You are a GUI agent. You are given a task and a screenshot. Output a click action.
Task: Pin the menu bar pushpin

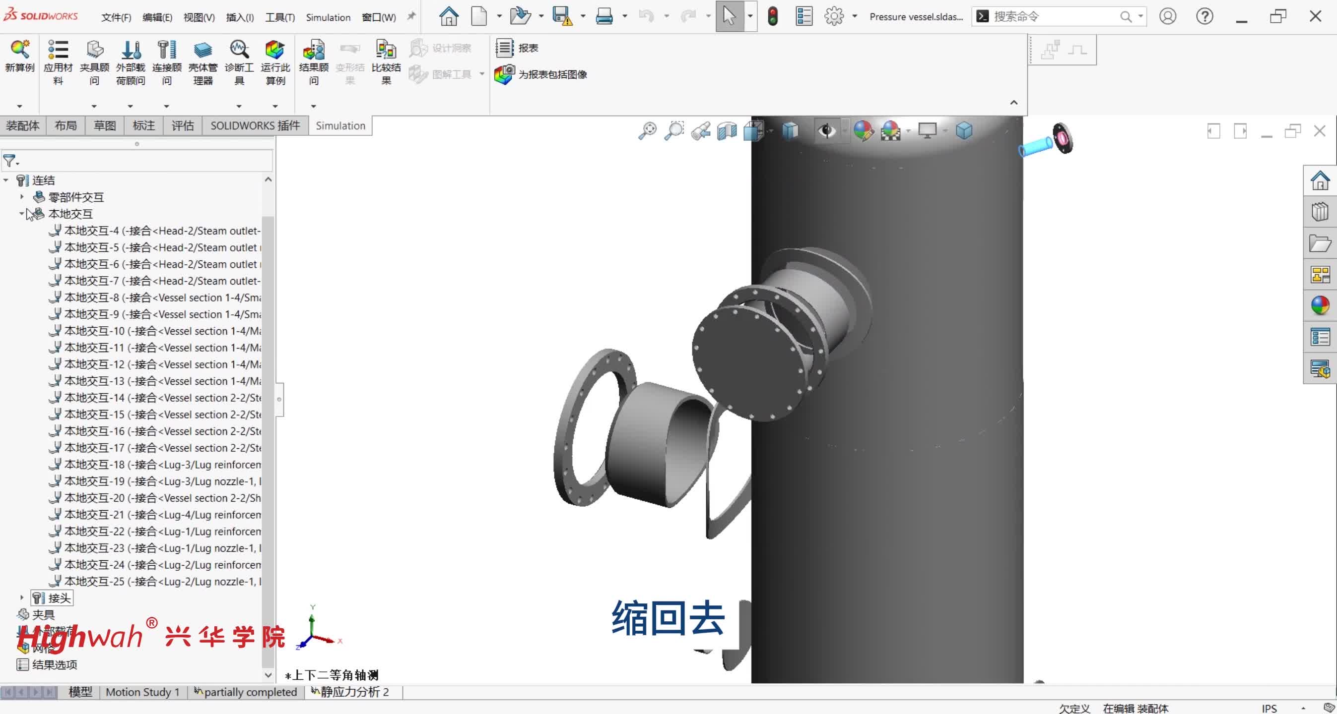[x=411, y=16]
